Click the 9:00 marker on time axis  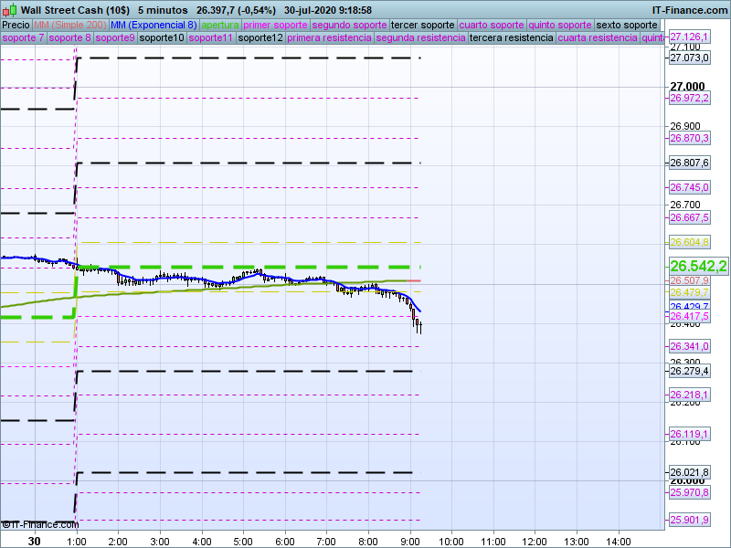409,541
